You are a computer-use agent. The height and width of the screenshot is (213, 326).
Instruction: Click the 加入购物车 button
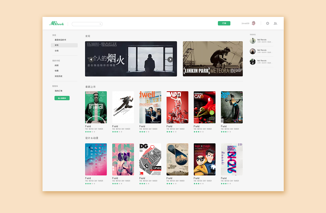point(62,98)
